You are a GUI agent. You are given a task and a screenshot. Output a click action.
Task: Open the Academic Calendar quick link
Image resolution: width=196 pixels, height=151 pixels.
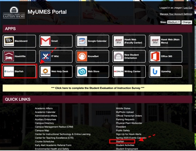45,112
